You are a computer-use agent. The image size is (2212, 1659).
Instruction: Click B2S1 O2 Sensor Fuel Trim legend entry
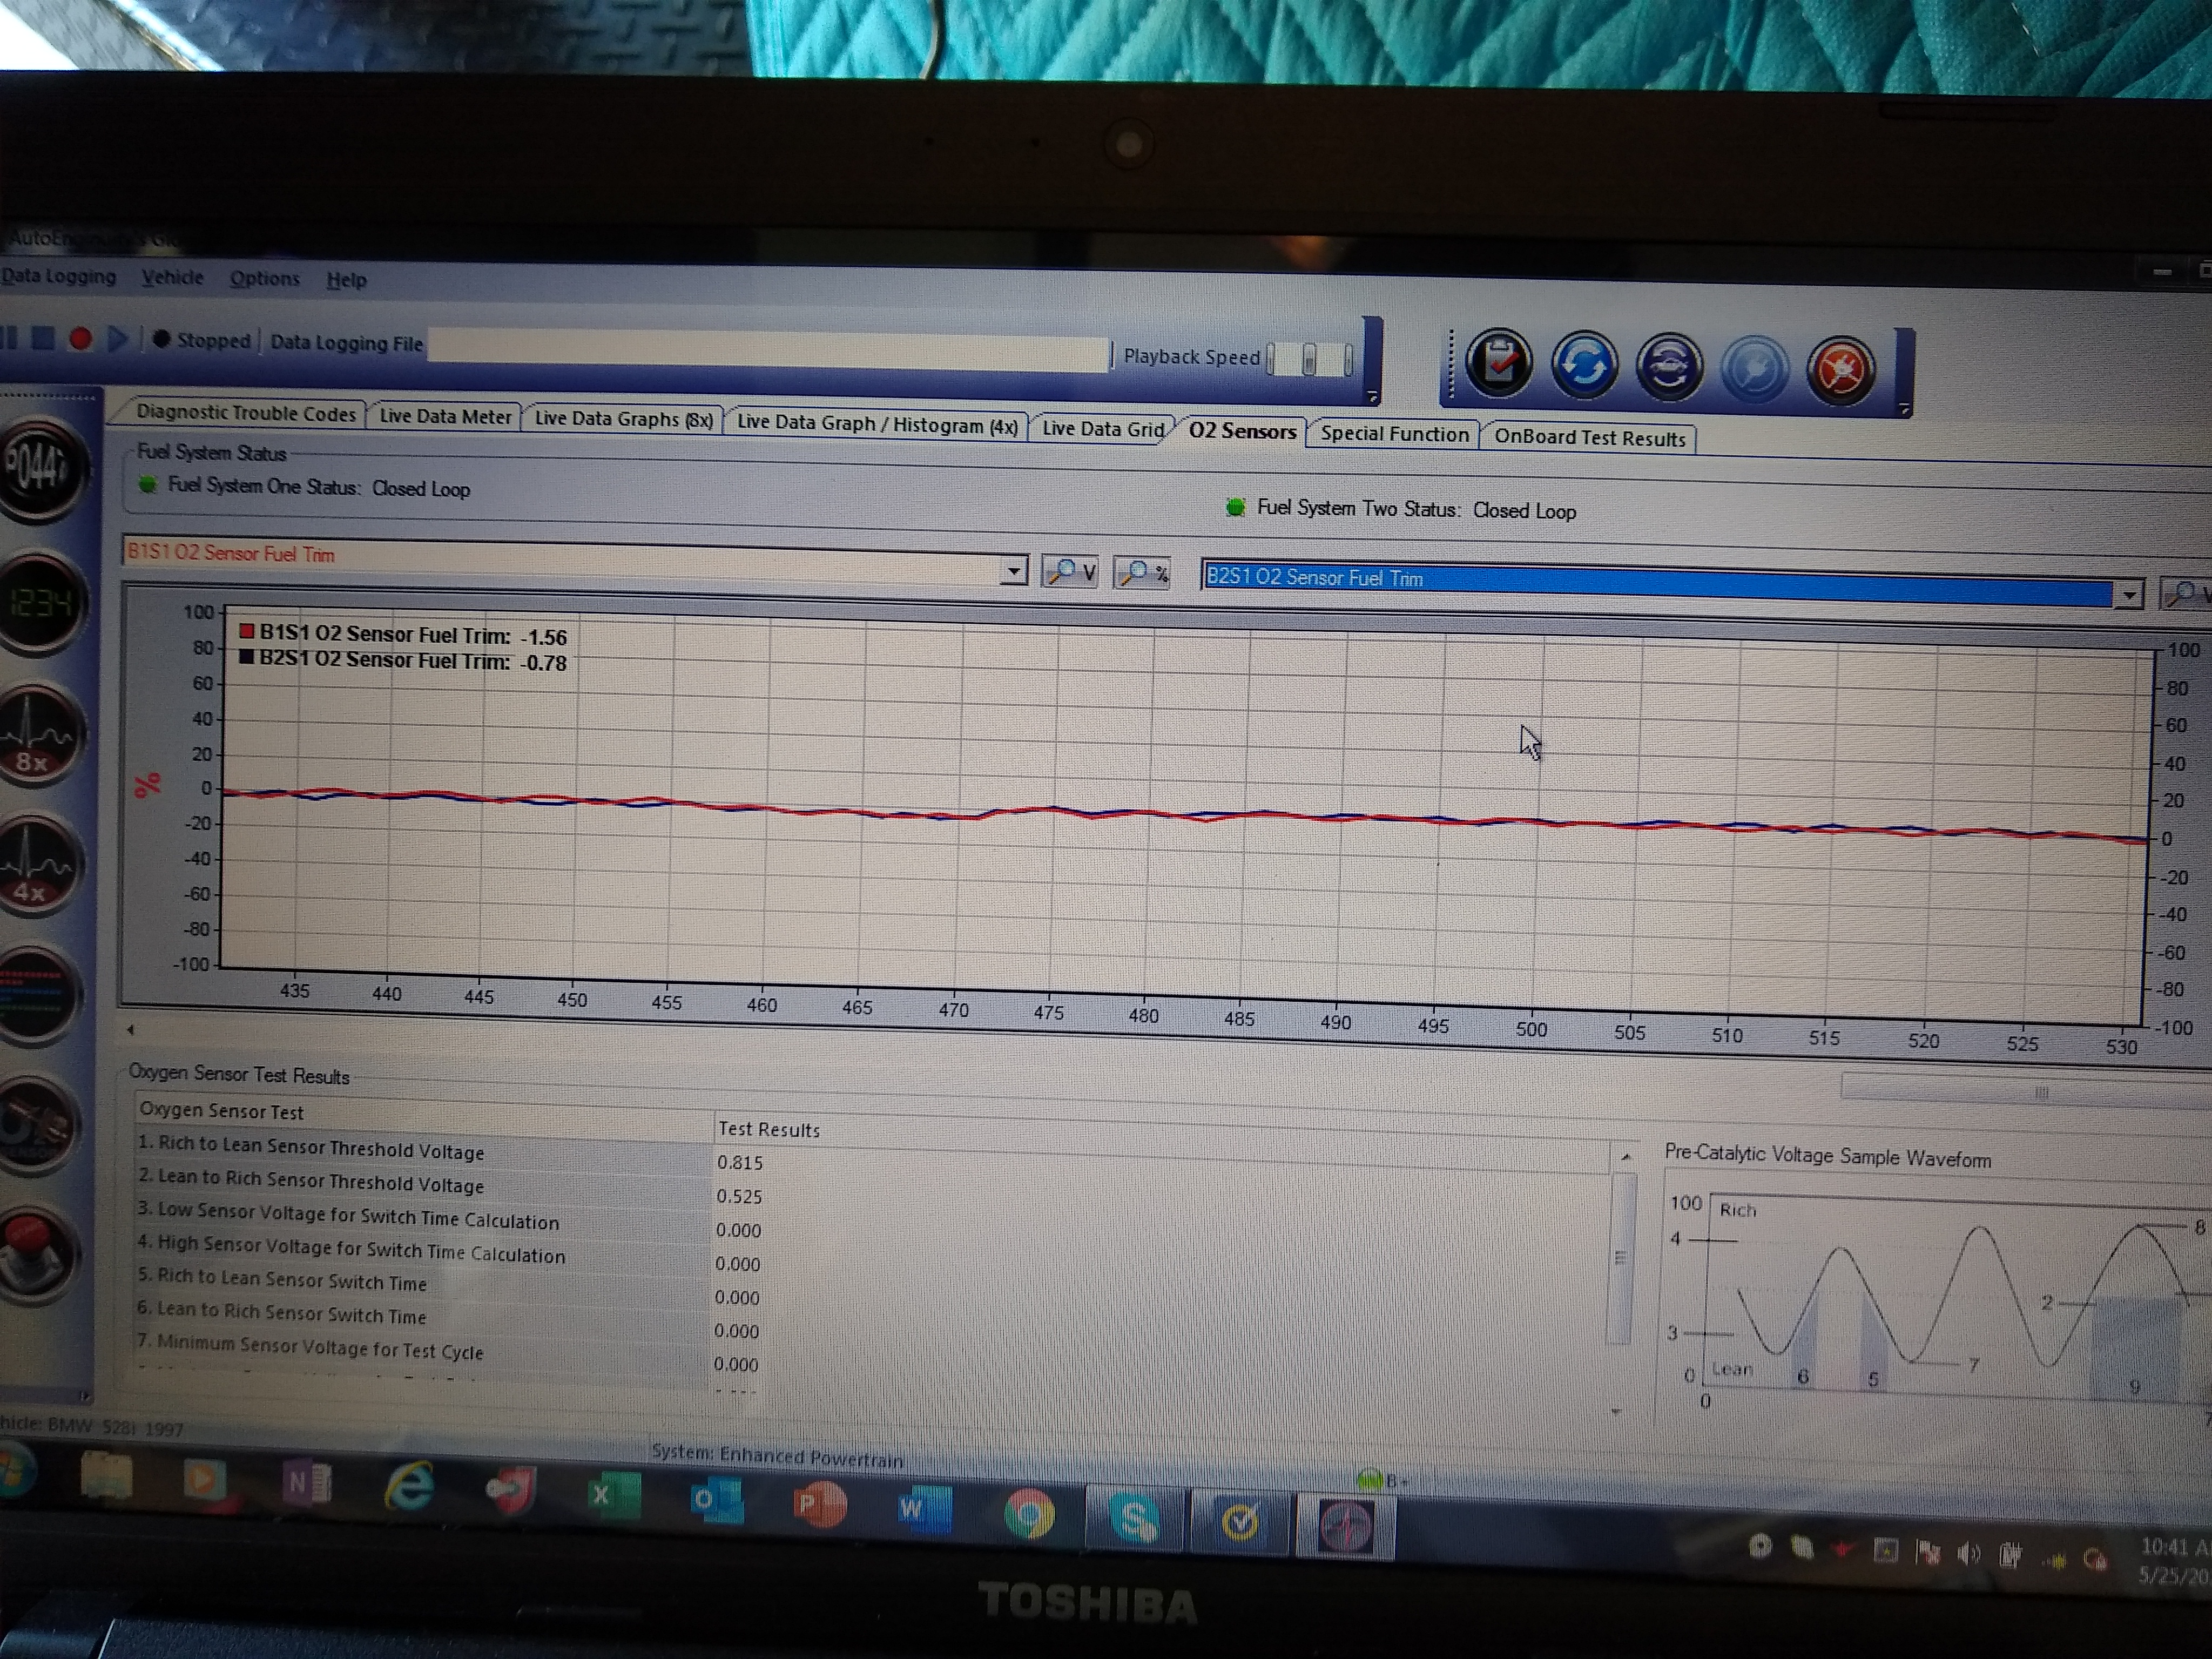click(403, 660)
